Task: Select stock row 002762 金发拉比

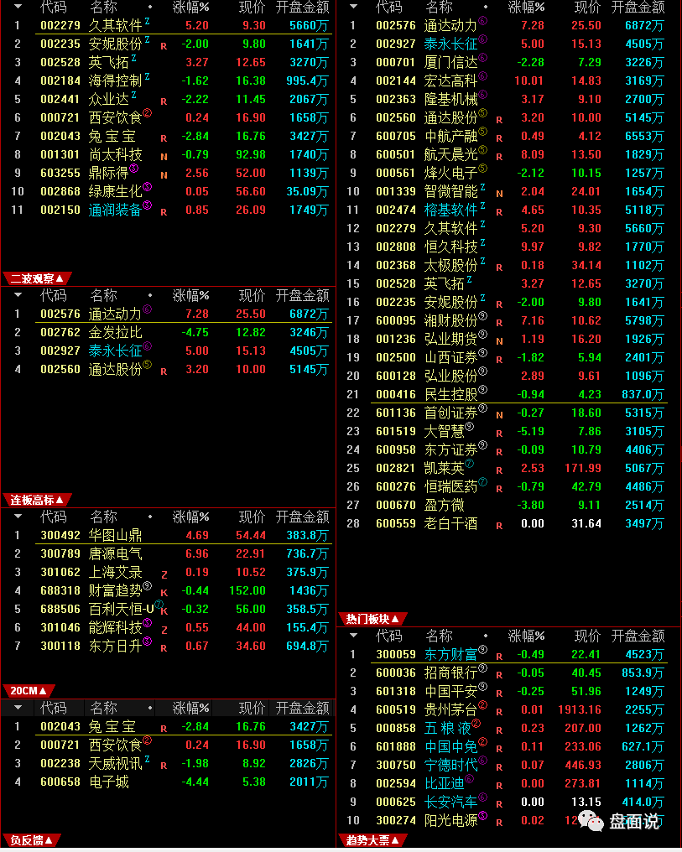Action: click(169, 333)
